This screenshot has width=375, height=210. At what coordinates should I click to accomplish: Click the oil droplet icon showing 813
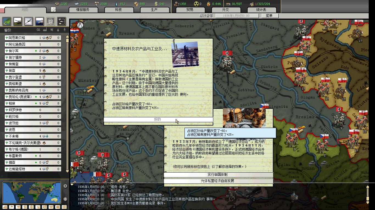(x=116, y=4)
